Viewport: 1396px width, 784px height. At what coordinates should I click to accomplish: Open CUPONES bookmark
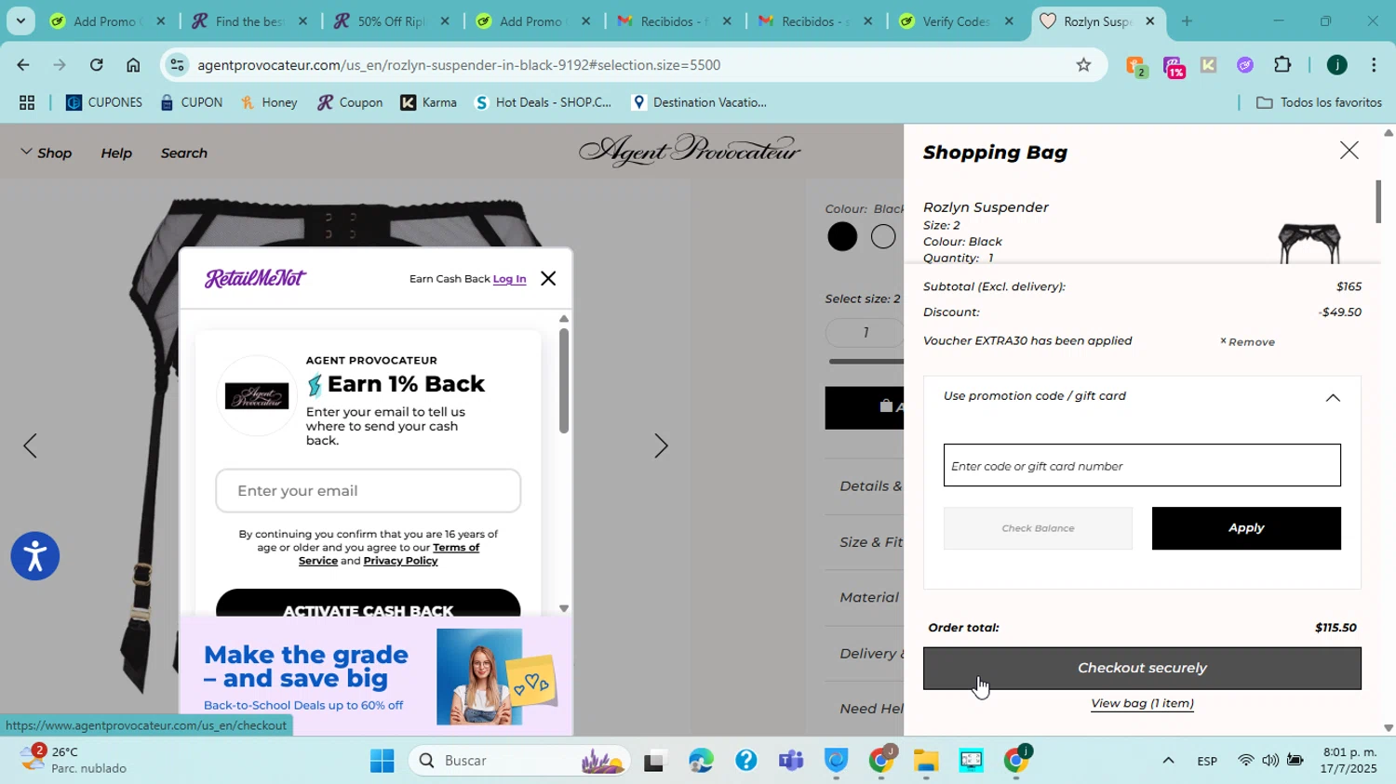point(104,102)
